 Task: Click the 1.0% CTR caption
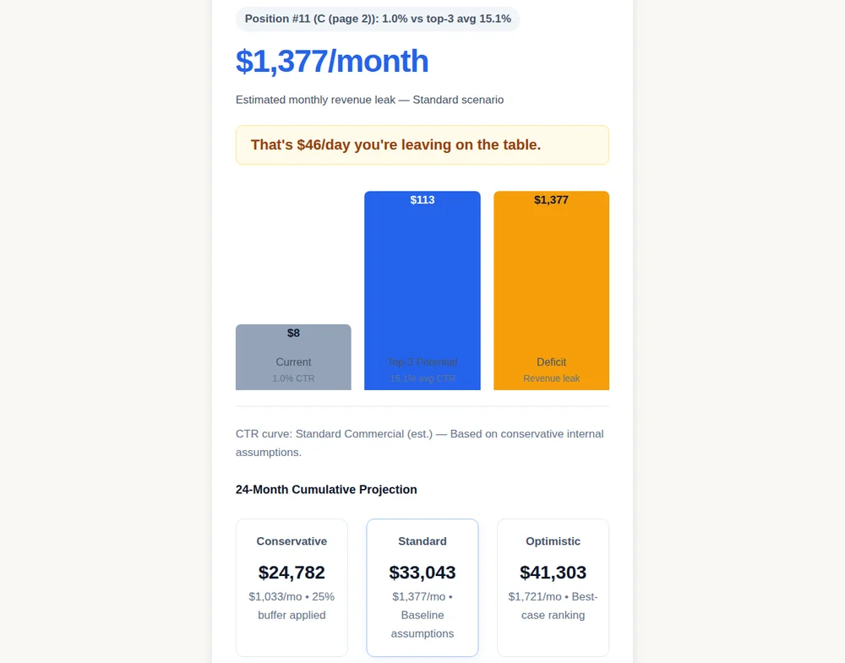293,378
